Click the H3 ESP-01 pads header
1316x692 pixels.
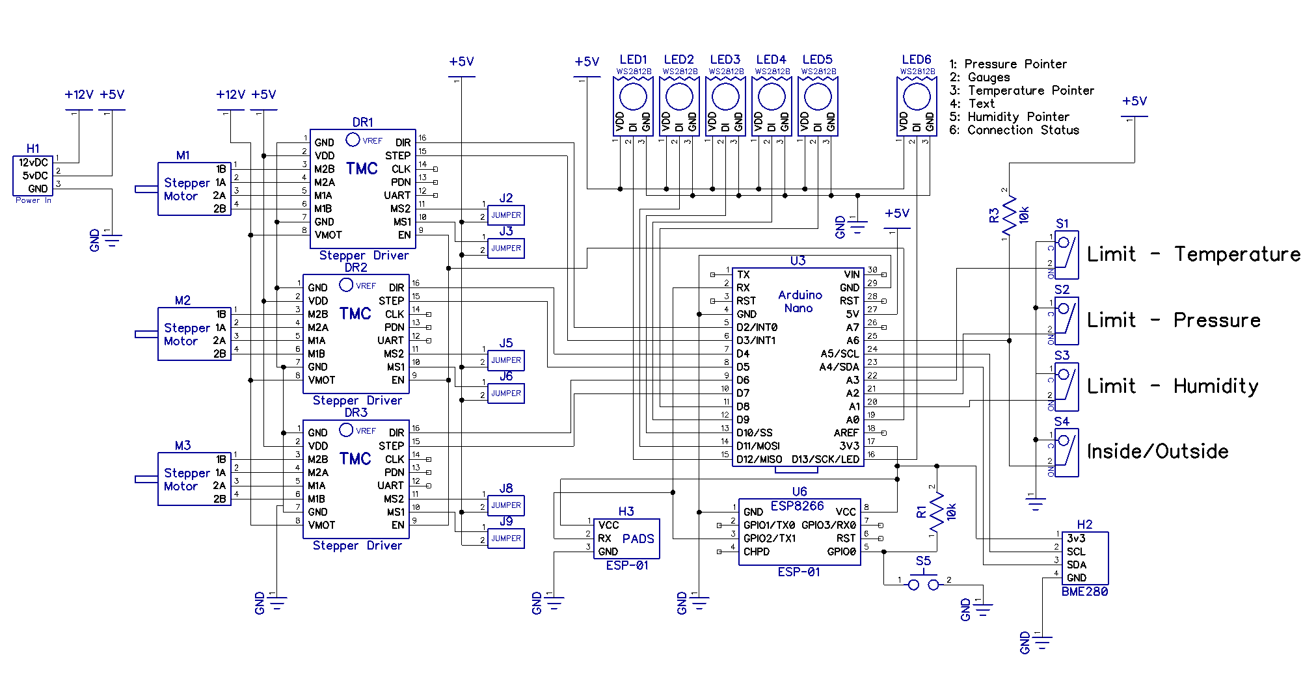pos(626,539)
